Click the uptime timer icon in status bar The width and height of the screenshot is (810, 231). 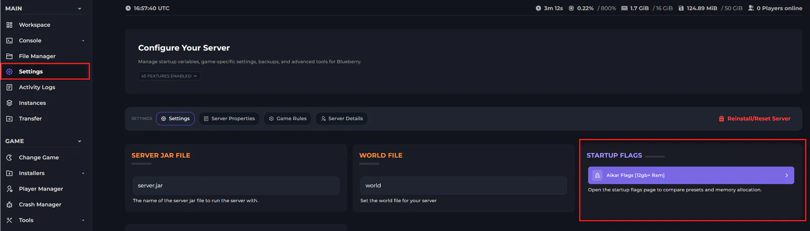point(538,8)
